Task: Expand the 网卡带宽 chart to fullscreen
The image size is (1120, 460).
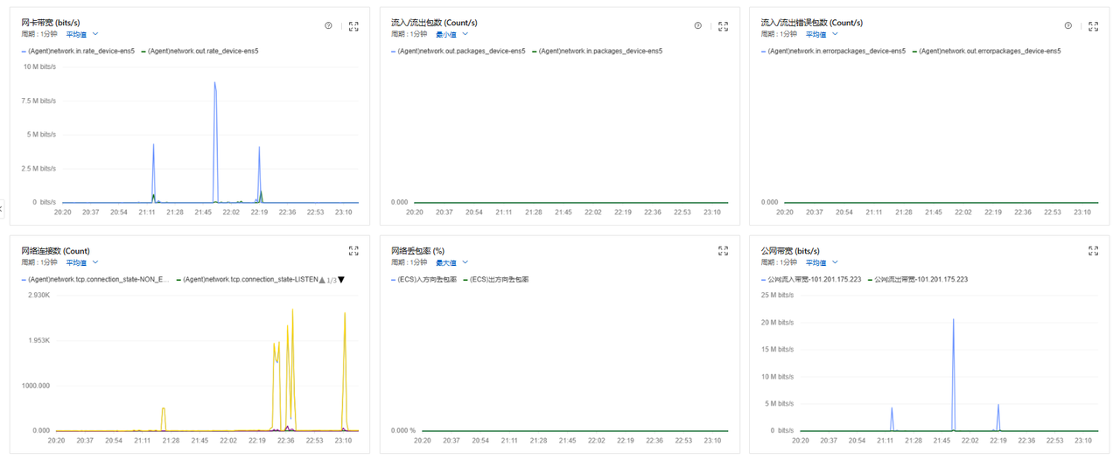Action: point(353,26)
